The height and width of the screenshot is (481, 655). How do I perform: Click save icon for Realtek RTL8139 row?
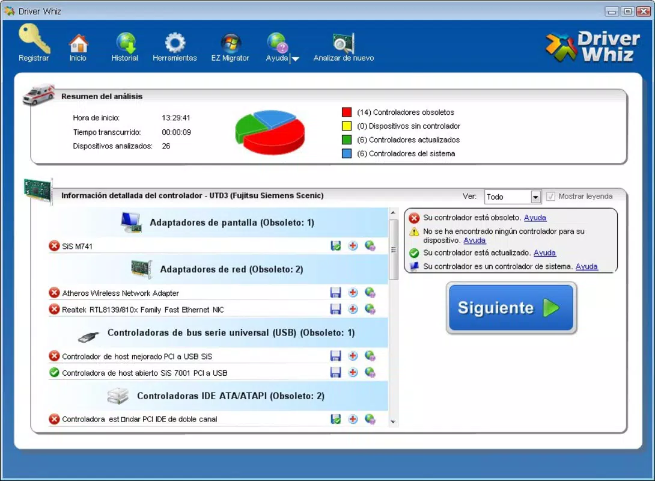point(335,309)
